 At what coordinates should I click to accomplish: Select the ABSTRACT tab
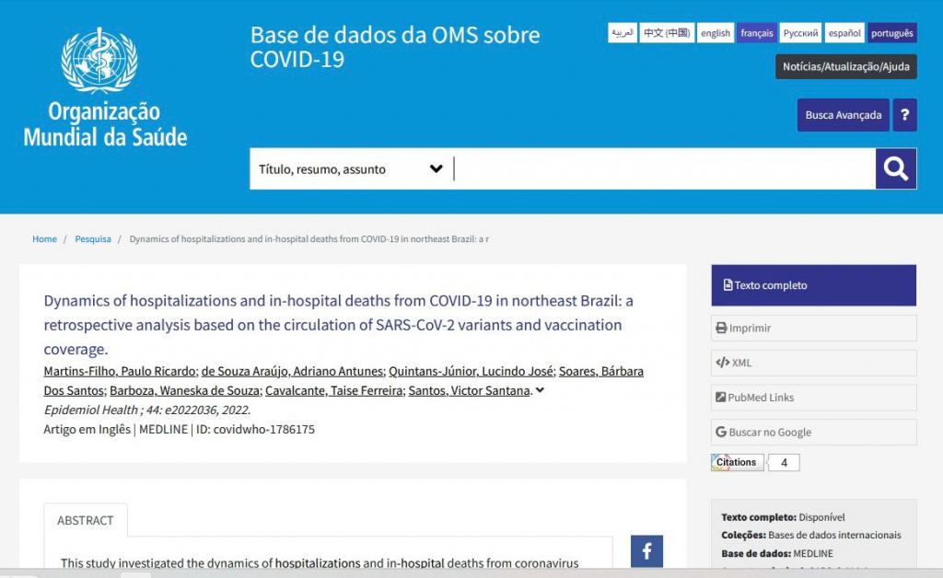(x=86, y=520)
